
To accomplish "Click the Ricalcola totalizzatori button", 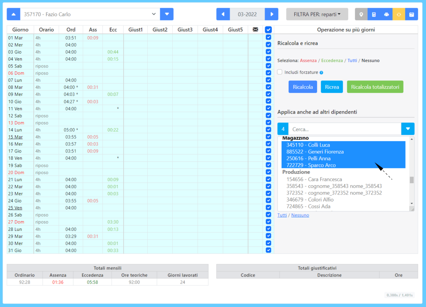I will pyautogui.click(x=375, y=87).
